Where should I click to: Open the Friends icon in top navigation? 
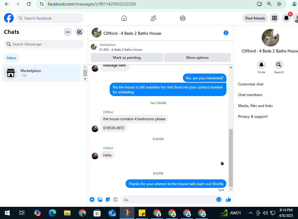coord(153,18)
